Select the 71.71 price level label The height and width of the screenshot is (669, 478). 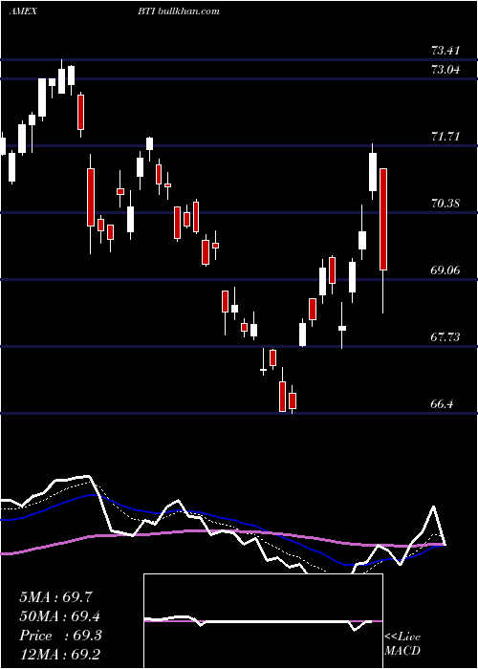pos(445,137)
